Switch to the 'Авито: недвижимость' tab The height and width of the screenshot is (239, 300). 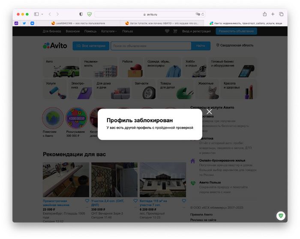click(246, 23)
